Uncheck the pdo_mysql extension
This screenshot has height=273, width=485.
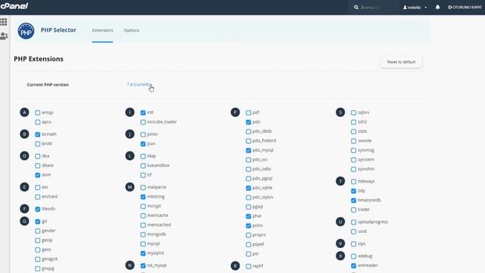249,150
